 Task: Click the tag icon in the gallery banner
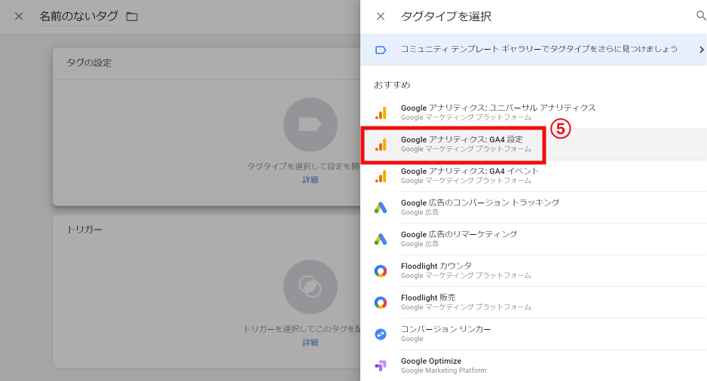coord(381,50)
